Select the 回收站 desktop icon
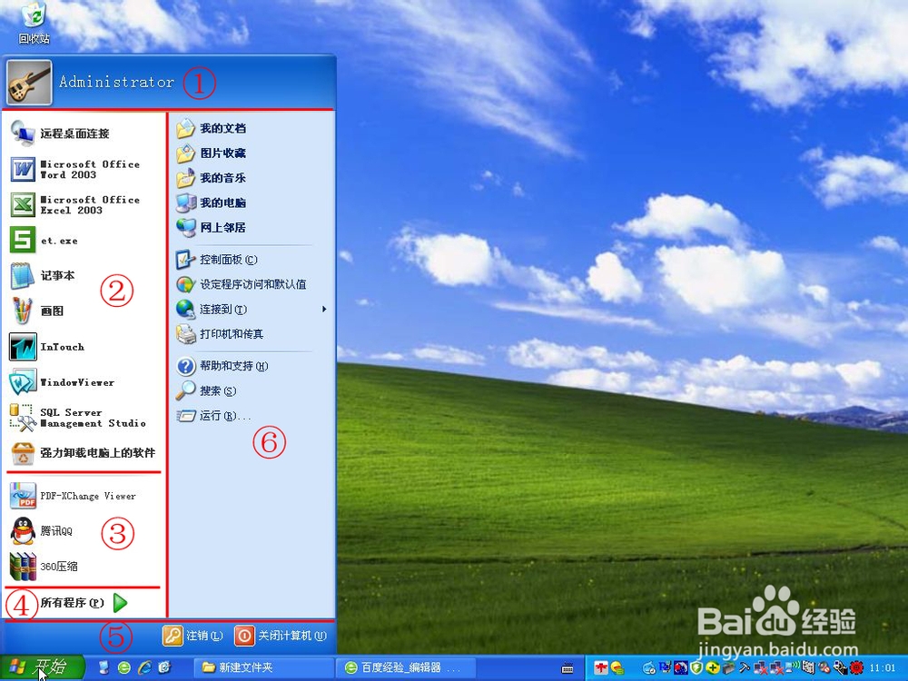The width and height of the screenshot is (908, 681). (x=35, y=24)
